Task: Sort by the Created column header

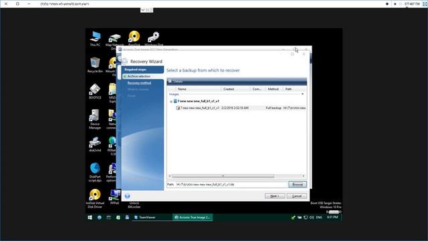Action: 236,89
